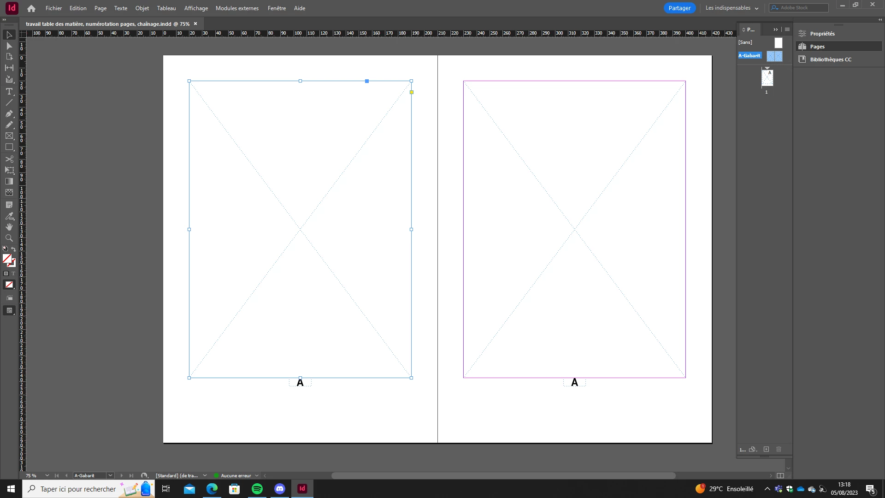Click the Zoom magnifier tool
This screenshot has height=498, width=885.
pos(9,238)
